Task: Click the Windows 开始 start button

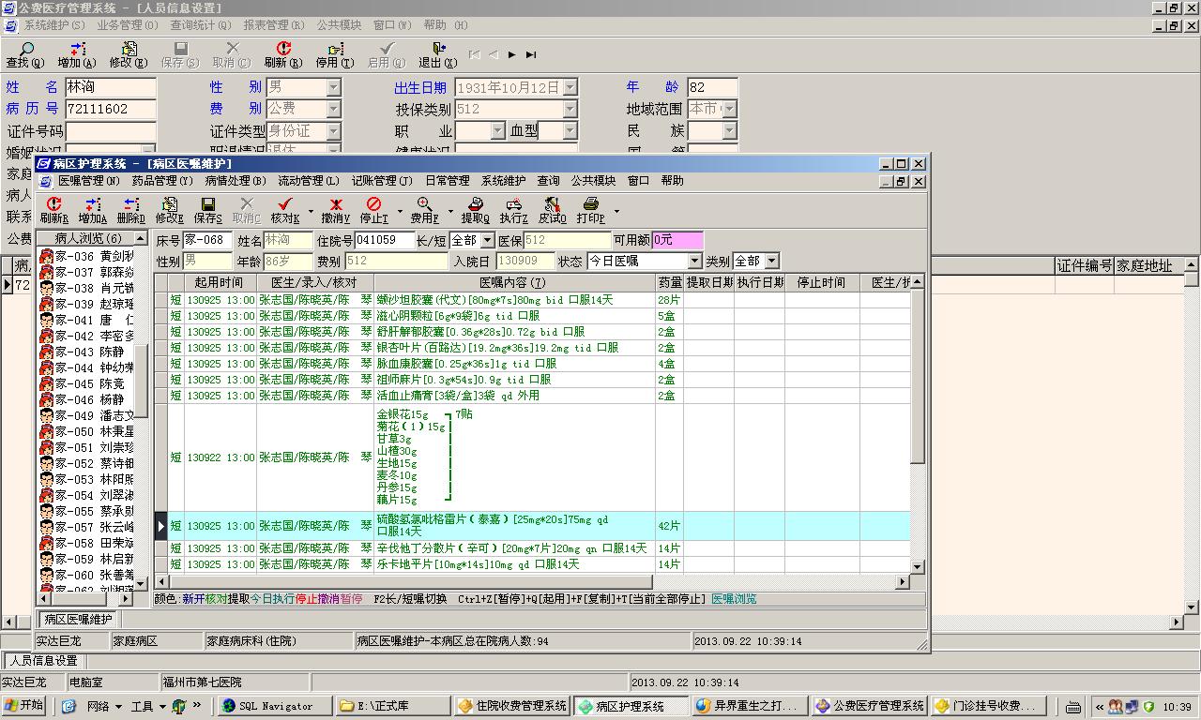Action: tap(24, 706)
